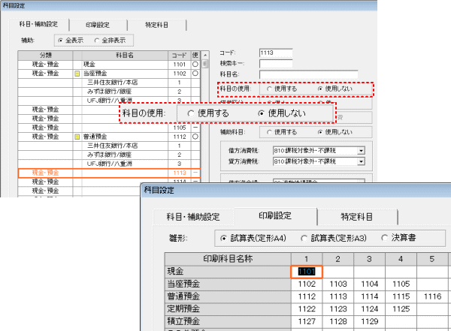Click the 使用 circle mark for code 1102
Image resolution: width=451 pixels, height=331 pixels.
(195, 74)
